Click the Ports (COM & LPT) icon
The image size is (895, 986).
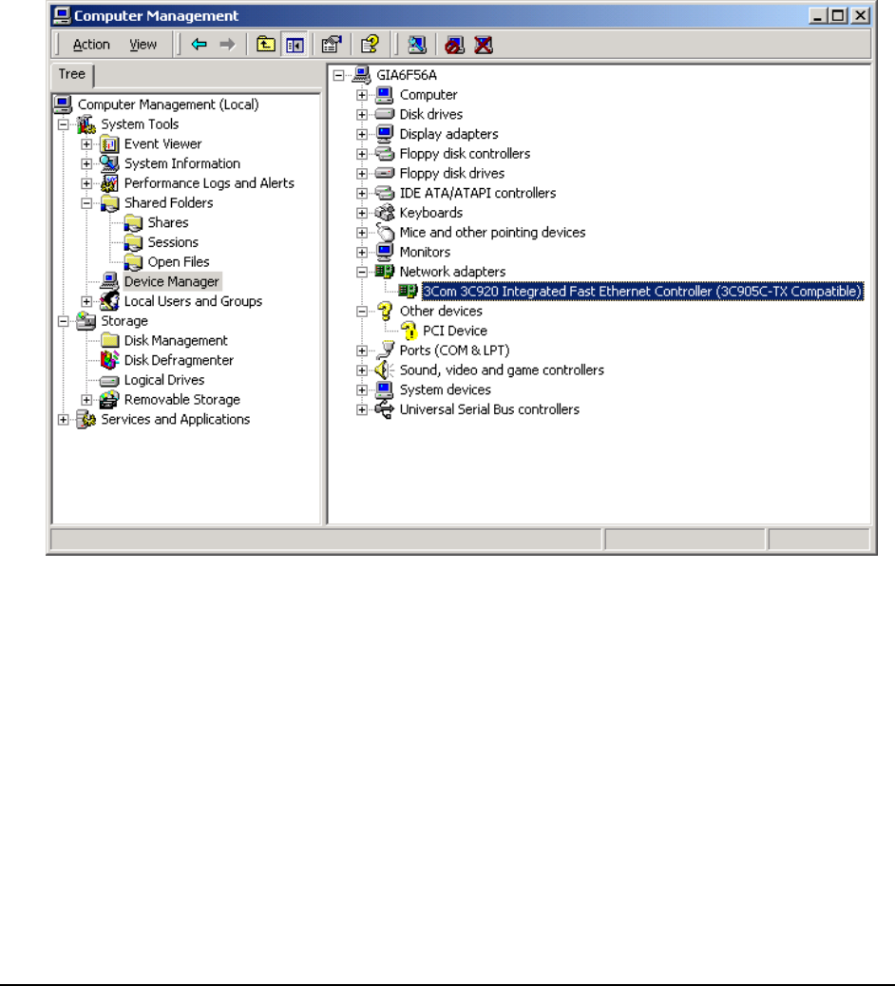coord(384,351)
